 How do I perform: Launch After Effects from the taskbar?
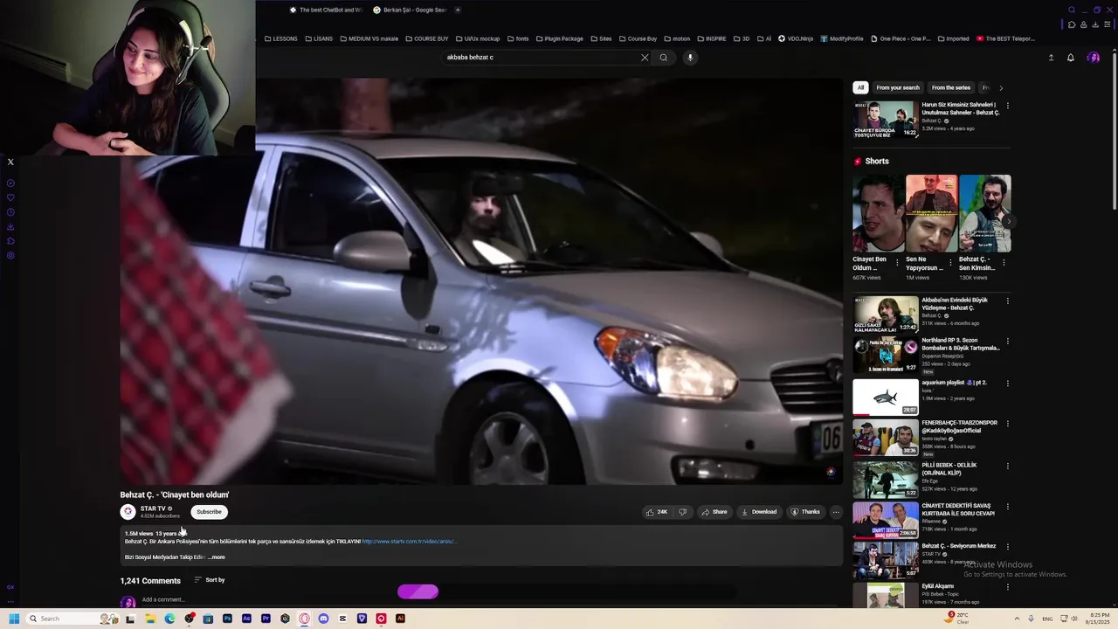246,619
